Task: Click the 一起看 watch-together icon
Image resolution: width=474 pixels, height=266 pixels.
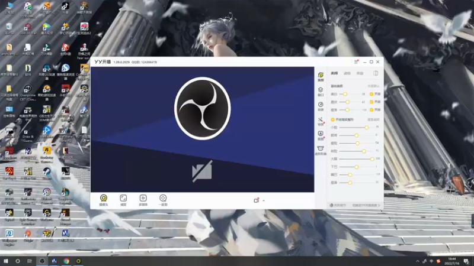Action: coord(163,200)
